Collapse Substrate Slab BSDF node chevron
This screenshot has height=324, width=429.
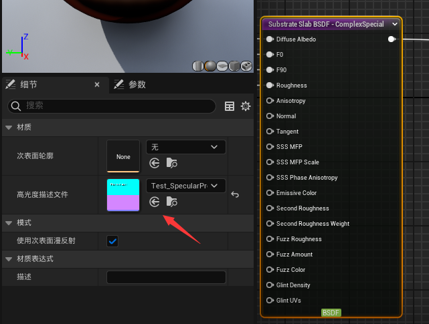tap(394, 24)
